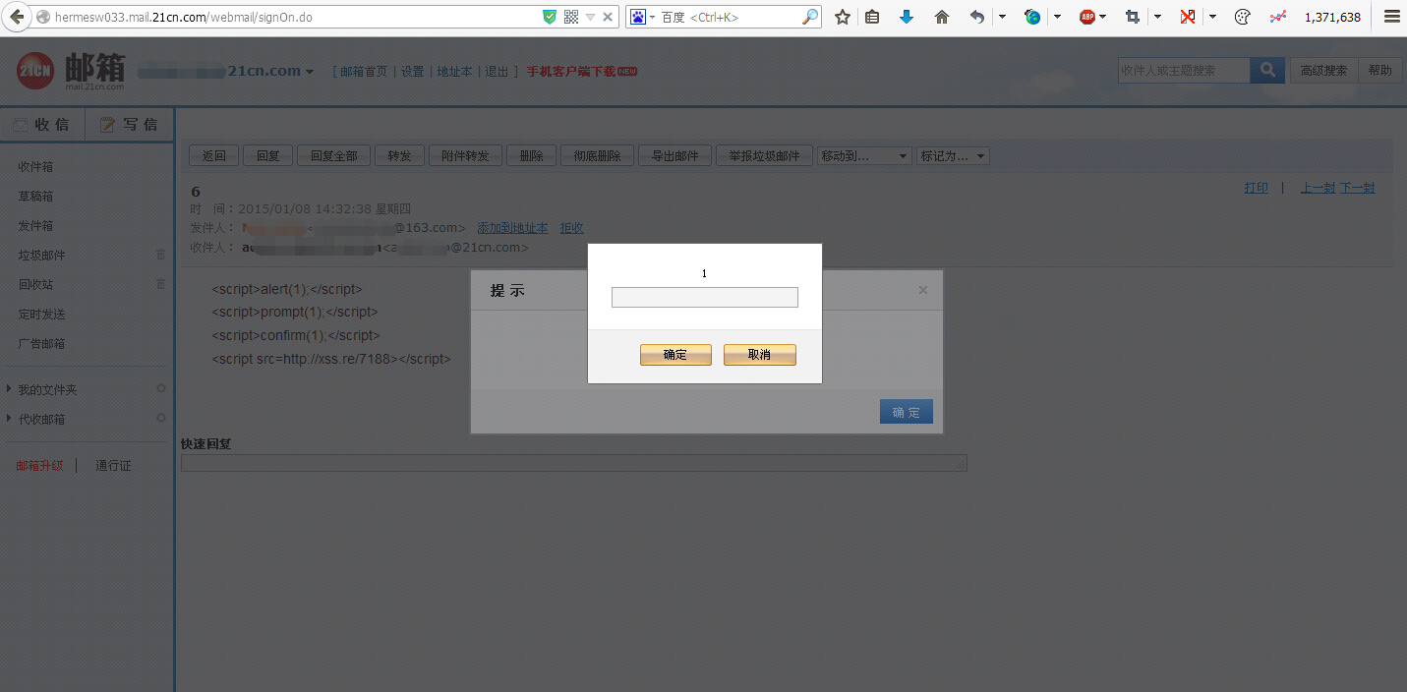Open the dropdown arrow next to undo icon
The image size is (1407, 692).
(1002, 17)
